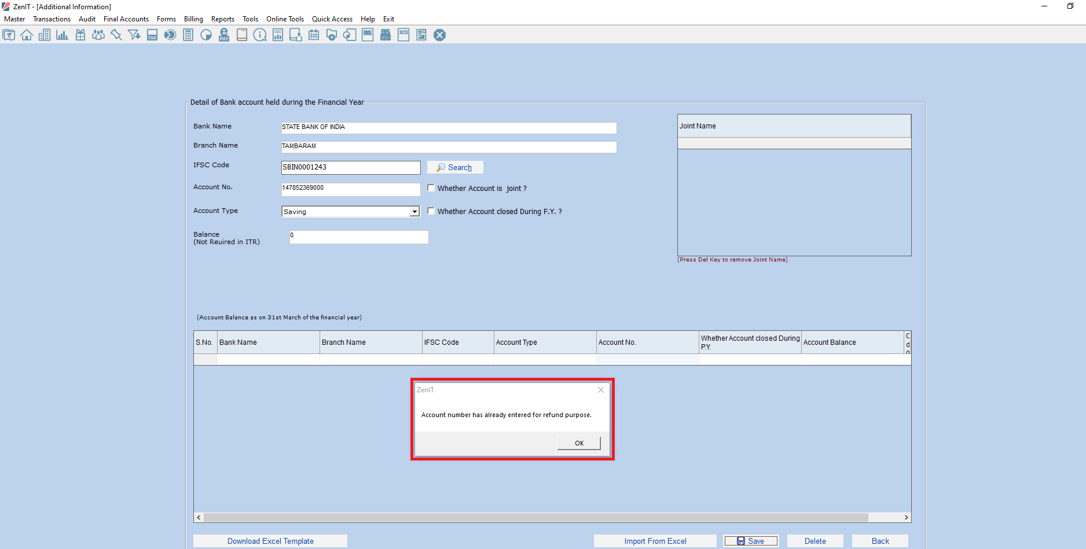The width and height of the screenshot is (1086, 549).
Task: Close the ZenIT message dialog with X
Action: coord(601,390)
